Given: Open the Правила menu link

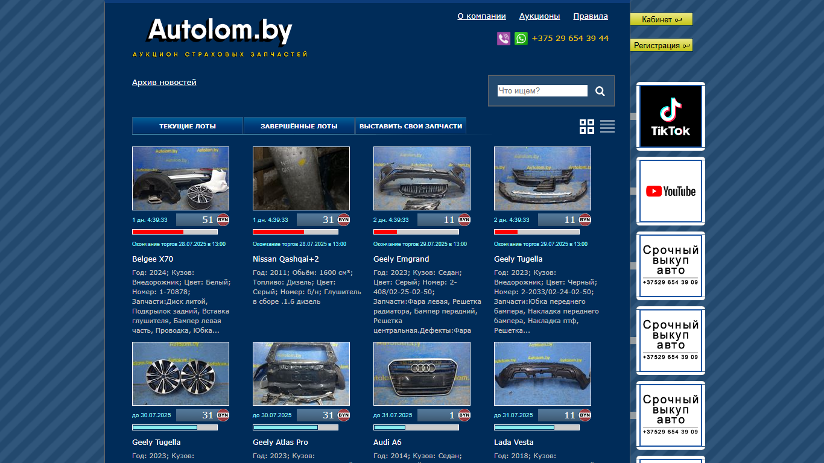Looking at the screenshot, I should [591, 16].
